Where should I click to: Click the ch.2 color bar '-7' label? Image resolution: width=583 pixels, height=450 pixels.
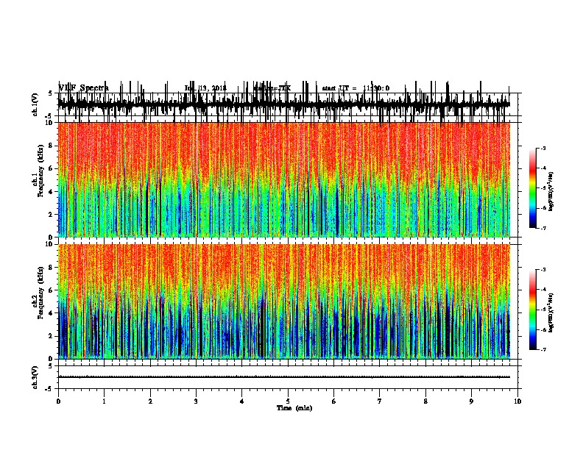543,349
